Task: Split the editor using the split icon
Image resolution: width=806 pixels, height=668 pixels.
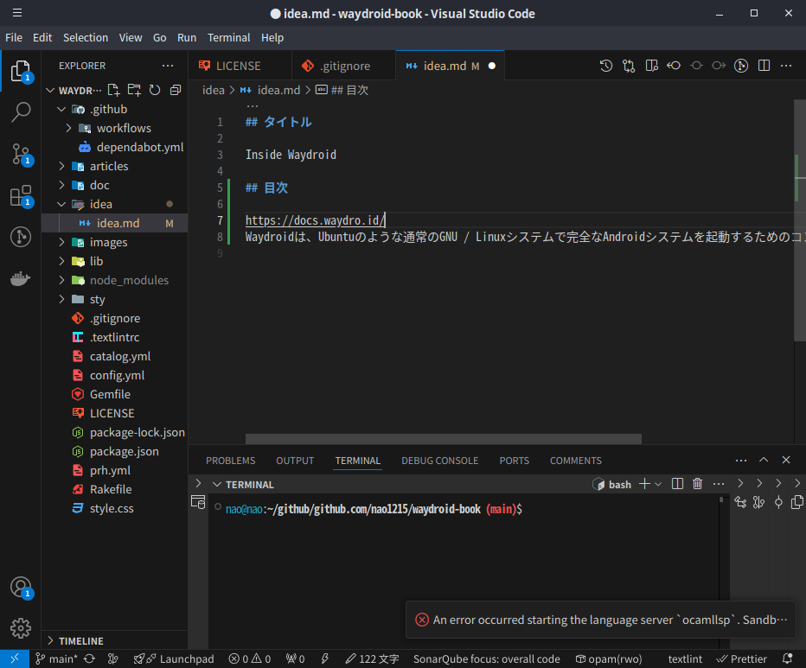Action: [x=764, y=65]
